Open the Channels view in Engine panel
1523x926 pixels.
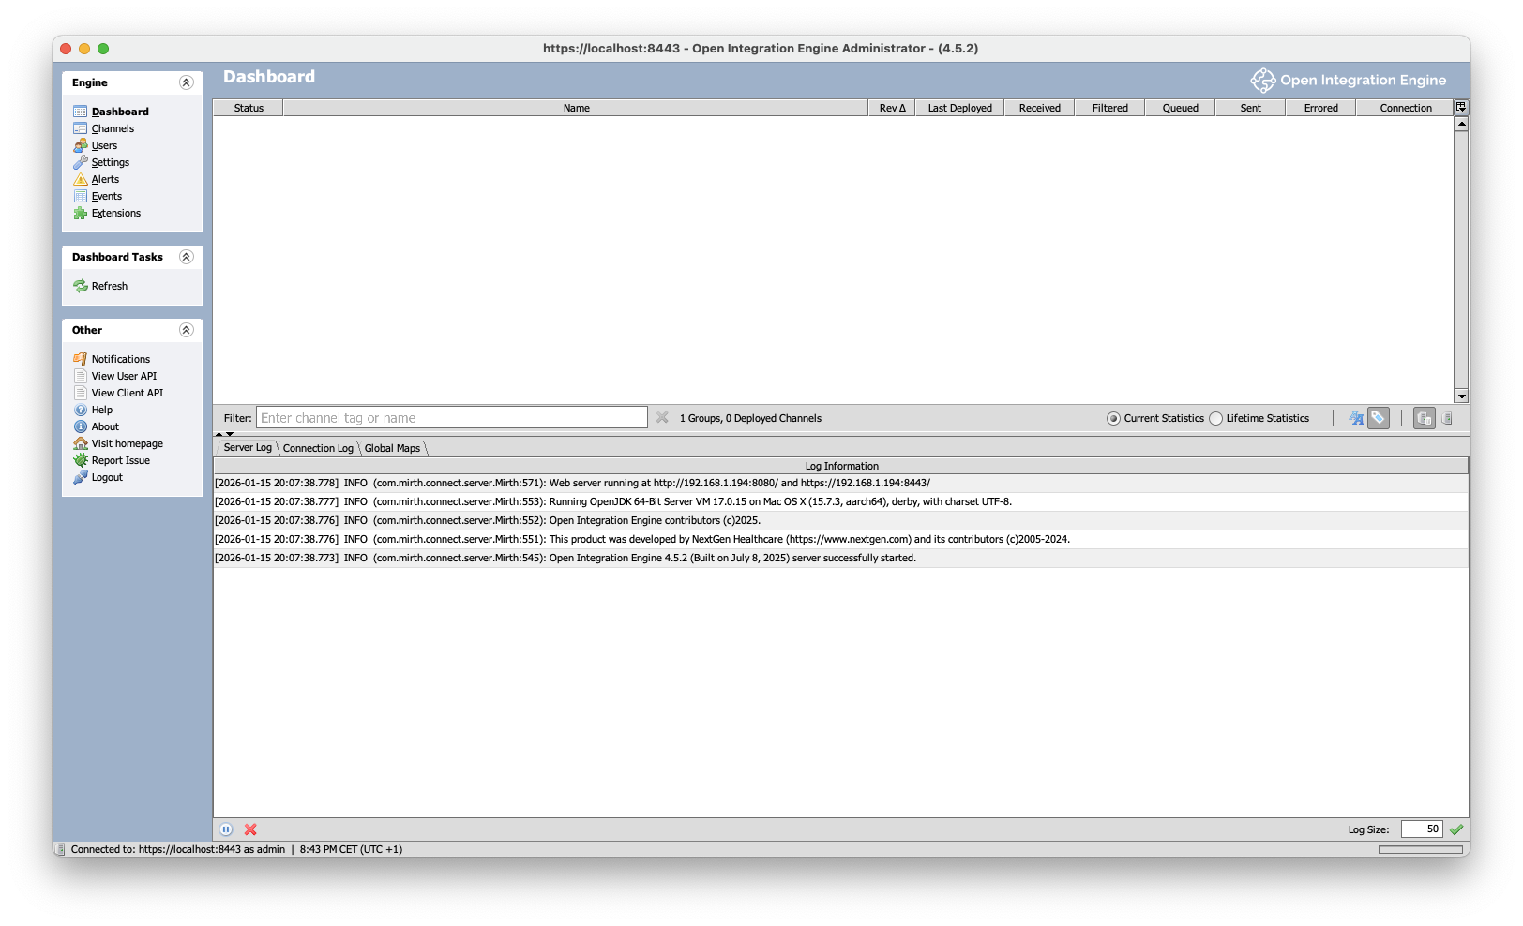click(x=113, y=128)
